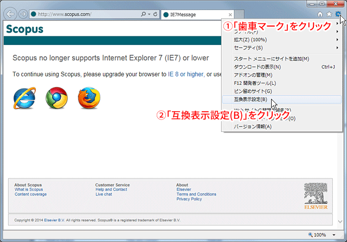
Task: Click the scroll-down arrow of page scrollbar
Action: pyautogui.click(x=340, y=221)
